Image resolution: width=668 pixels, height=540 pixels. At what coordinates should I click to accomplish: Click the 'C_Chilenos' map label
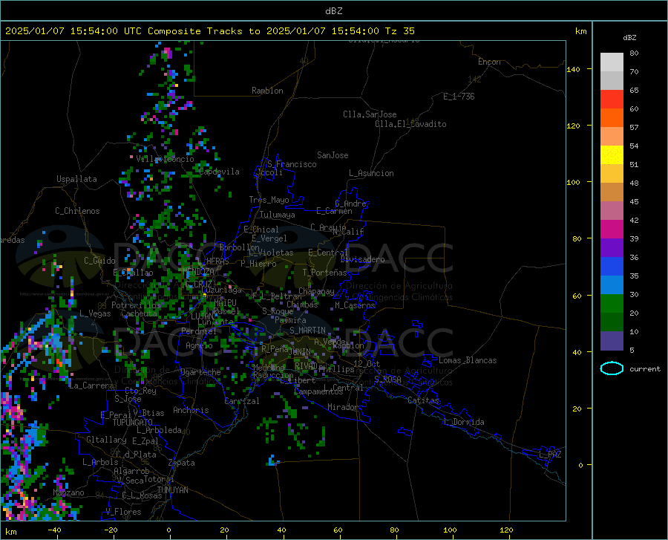click(x=77, y=211)
